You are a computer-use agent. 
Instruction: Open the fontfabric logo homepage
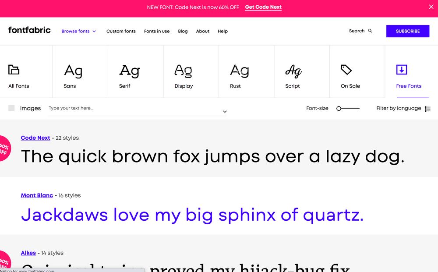tap(29, 30)
